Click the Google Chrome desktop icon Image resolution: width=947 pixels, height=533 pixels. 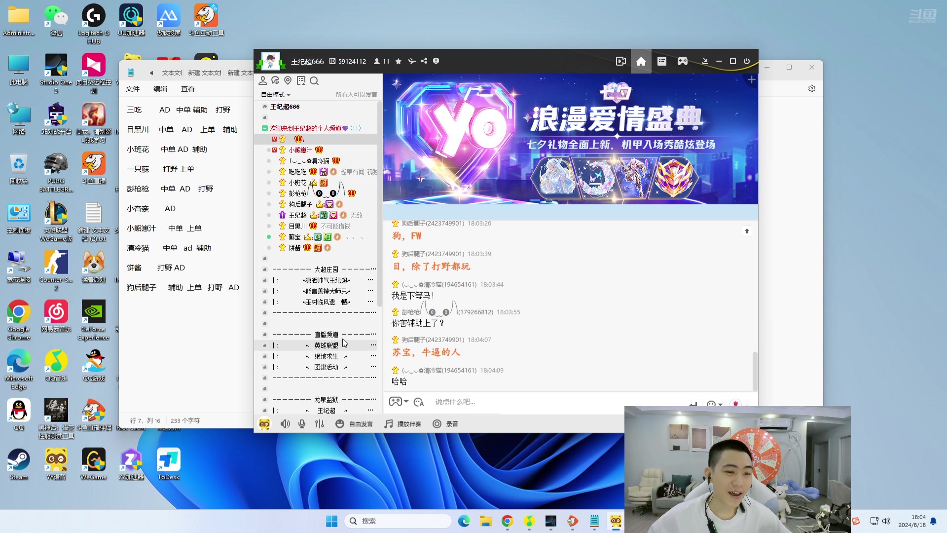pos(19,320)
